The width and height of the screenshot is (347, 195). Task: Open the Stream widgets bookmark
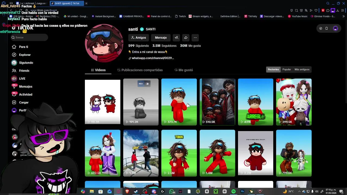pyautogui.click(x=201, y=16)
